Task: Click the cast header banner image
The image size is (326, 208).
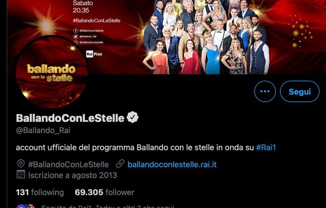Action: (x=166, y=37)
